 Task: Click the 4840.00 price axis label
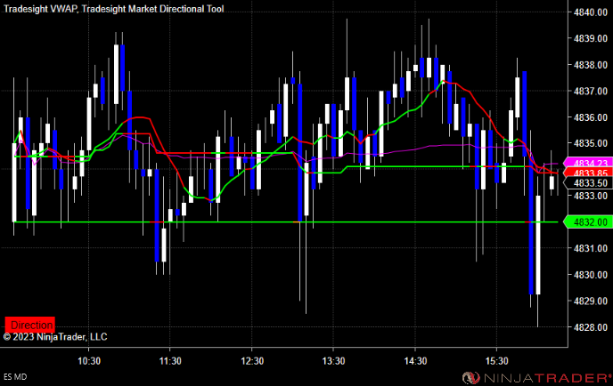pos(591,12)
